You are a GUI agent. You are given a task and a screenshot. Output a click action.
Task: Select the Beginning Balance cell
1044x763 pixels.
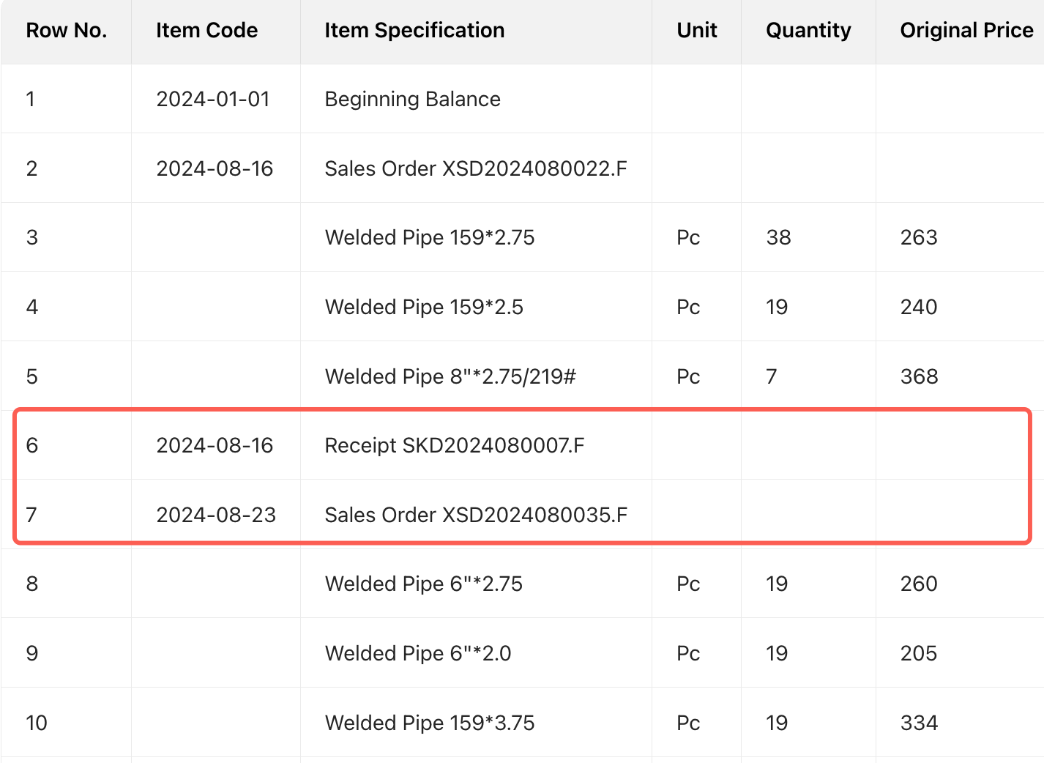412,100
